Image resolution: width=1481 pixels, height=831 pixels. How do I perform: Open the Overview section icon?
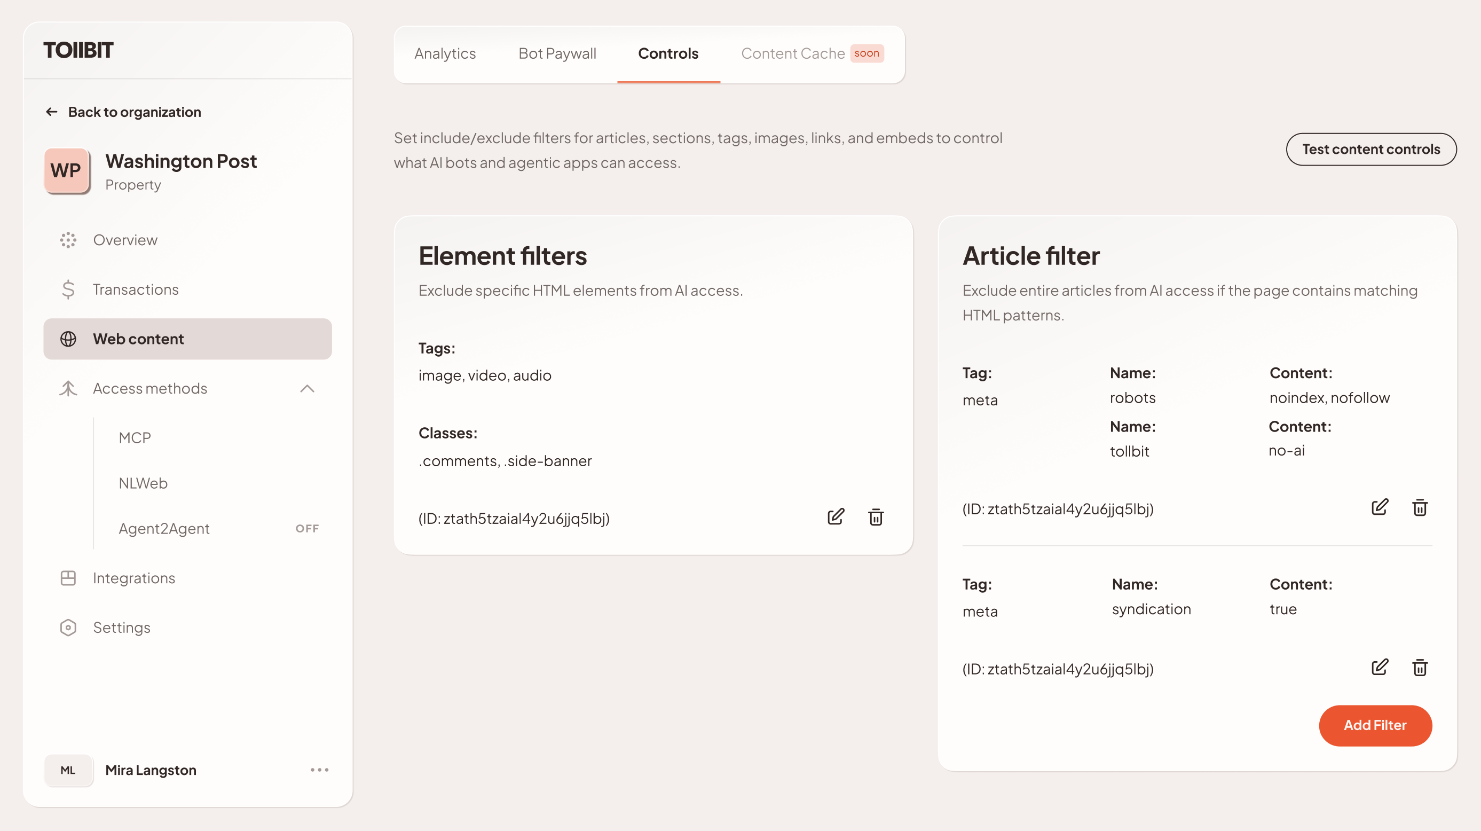[x=68, y=240]
